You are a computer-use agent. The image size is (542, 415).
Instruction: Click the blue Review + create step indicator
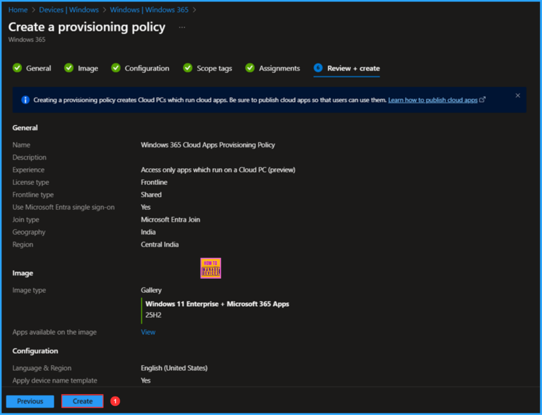click(318, 68)
